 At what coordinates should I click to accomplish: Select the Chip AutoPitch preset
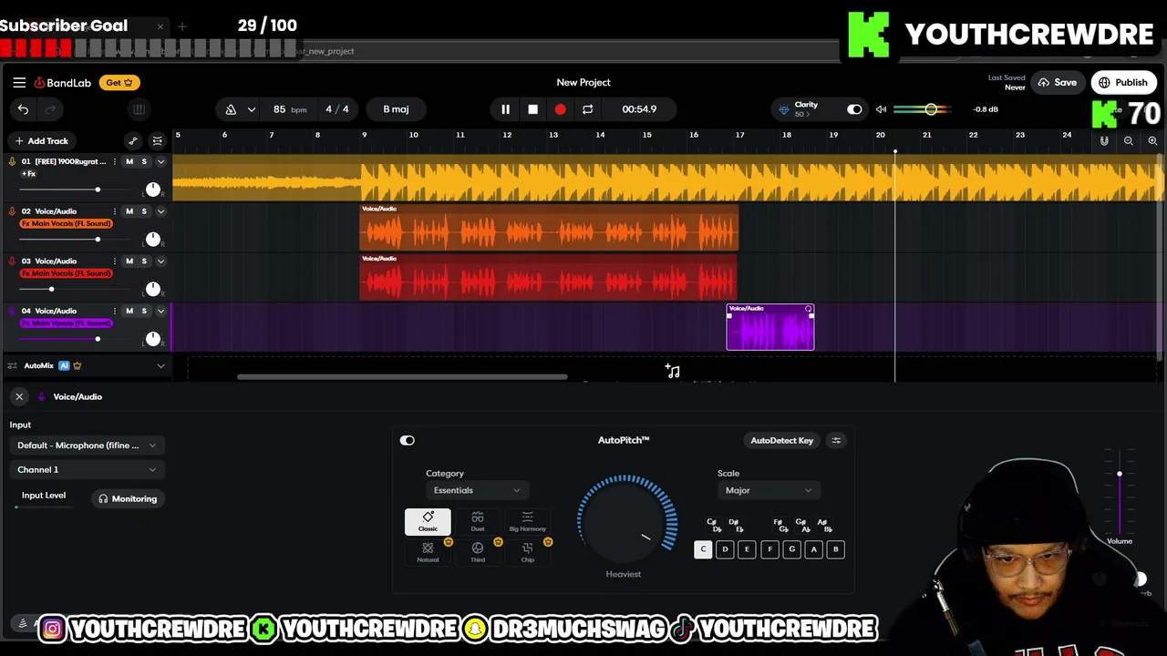[527, 552]
